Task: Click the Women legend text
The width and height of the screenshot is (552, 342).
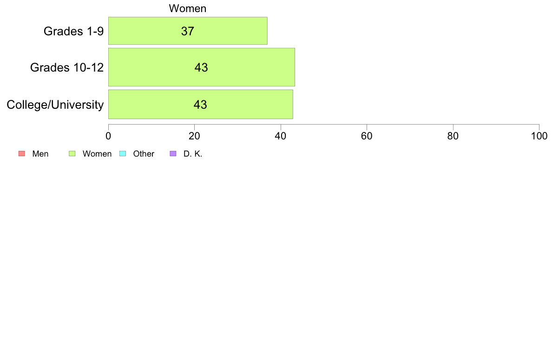Action: 97,154
